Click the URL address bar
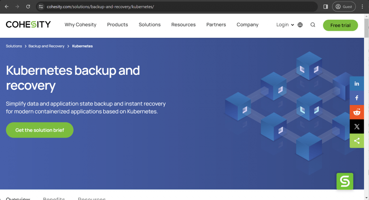Screen dimensions: 369x200 (177, 6)
